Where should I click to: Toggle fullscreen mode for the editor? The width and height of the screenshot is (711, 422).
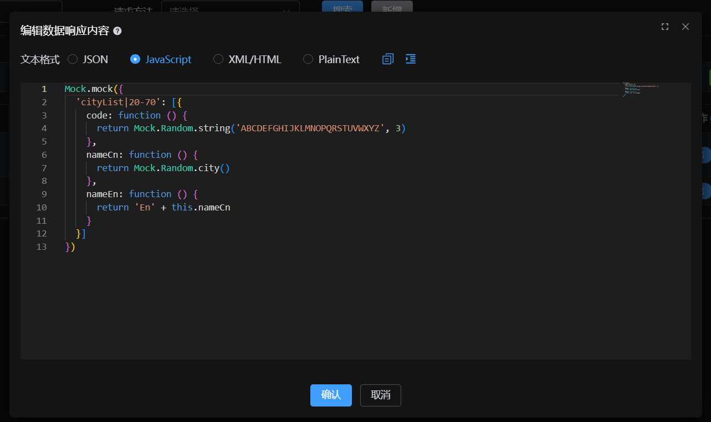[x=664, y=26]
